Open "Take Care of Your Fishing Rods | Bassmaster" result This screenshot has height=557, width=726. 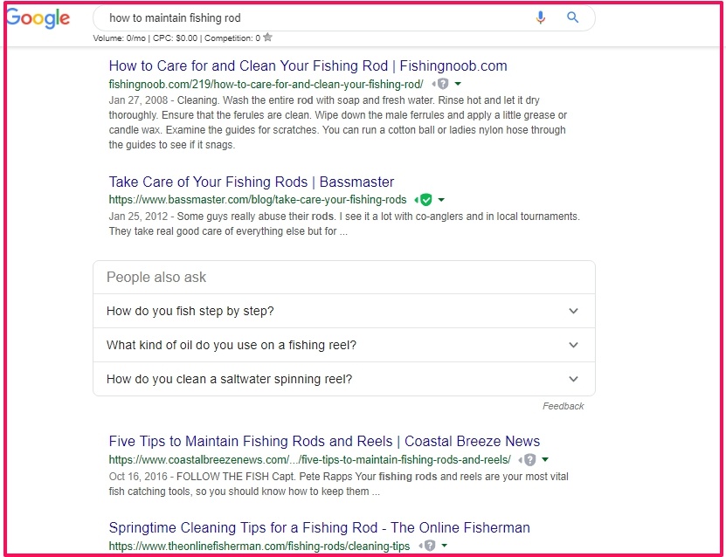[x=252, y=182]
